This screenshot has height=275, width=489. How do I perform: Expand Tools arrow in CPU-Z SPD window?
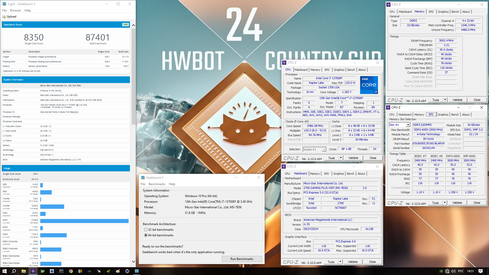click(445, 203)
